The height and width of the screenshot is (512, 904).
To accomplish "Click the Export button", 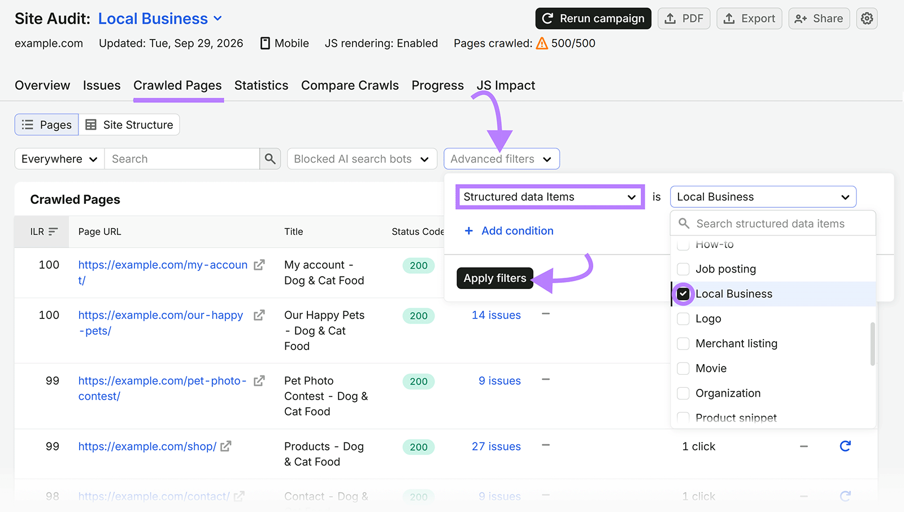I will (x=749, y=19).
